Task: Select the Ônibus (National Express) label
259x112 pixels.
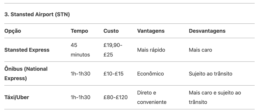Action: click(x=26, y=74)
